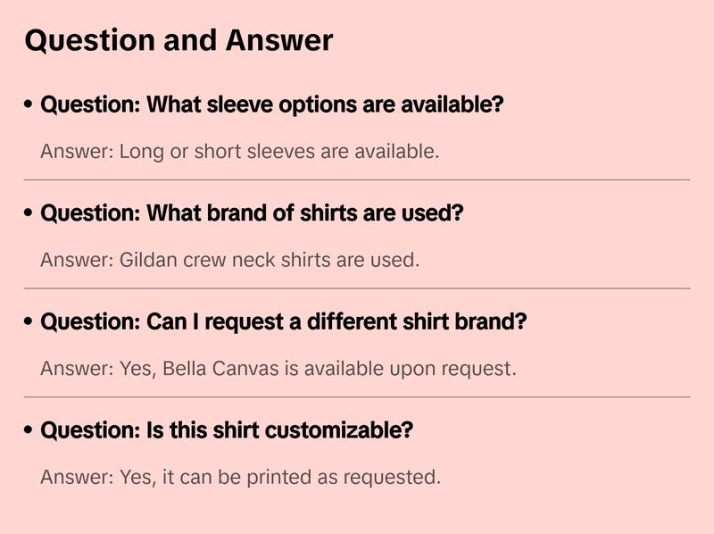Click the divider line under the Gildan answer
Viewport: 714px width, 534px height.
click(357, 288)
